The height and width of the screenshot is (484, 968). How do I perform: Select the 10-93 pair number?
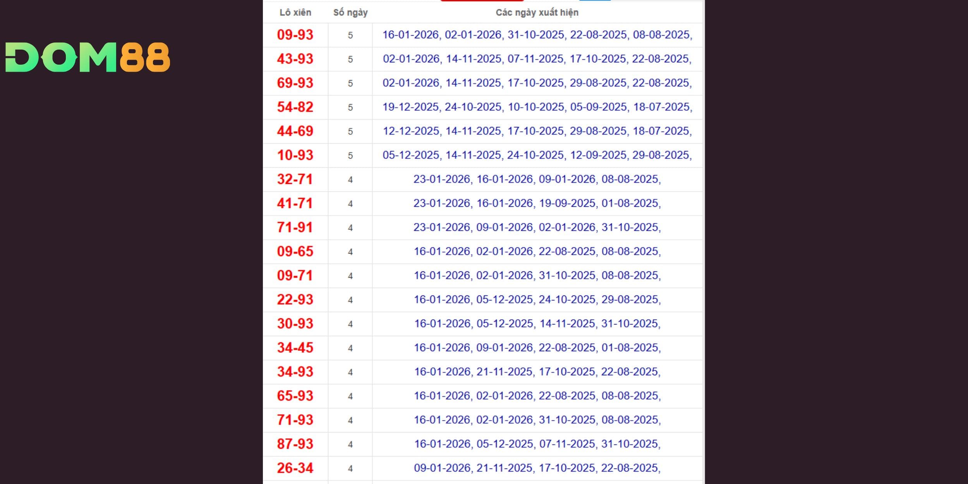pyautogui.click(x=295, y=155)
